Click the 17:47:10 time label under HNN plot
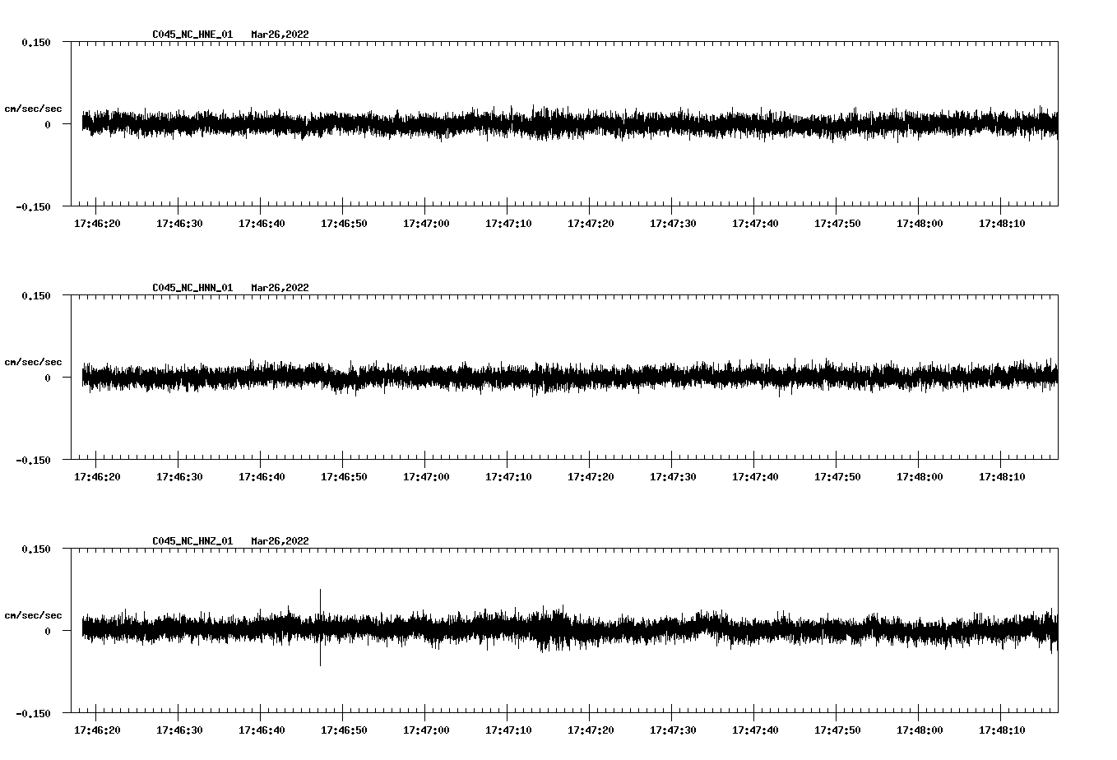1117x760 pixels. coord(508,477)
